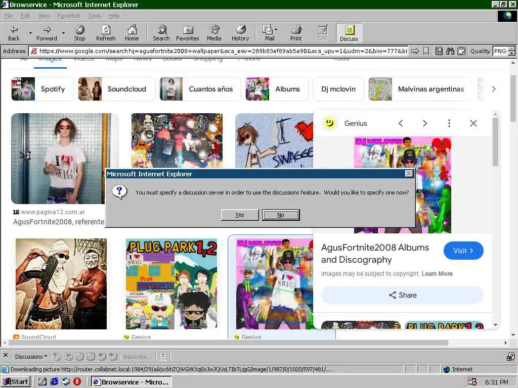Click the clipboard icon near Quality

pos(461,51)
